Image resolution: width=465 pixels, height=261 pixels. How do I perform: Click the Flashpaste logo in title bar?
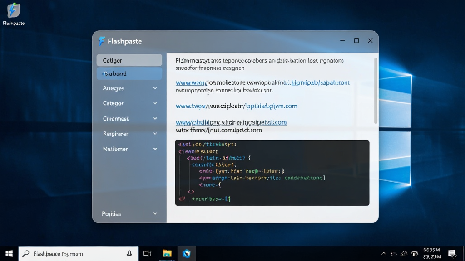[x=102, y=41]
